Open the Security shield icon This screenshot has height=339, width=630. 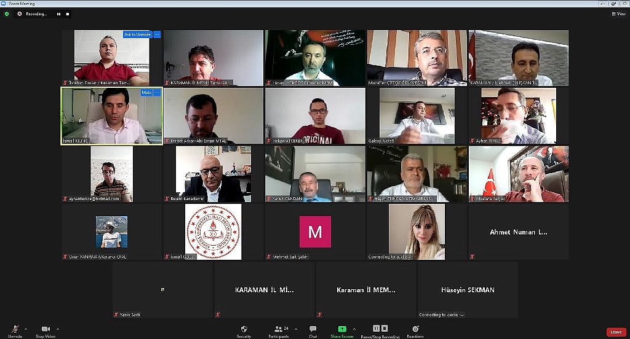(x=244, y=329)
